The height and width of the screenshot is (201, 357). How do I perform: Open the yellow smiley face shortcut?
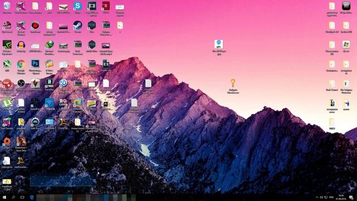pos(21,122)
